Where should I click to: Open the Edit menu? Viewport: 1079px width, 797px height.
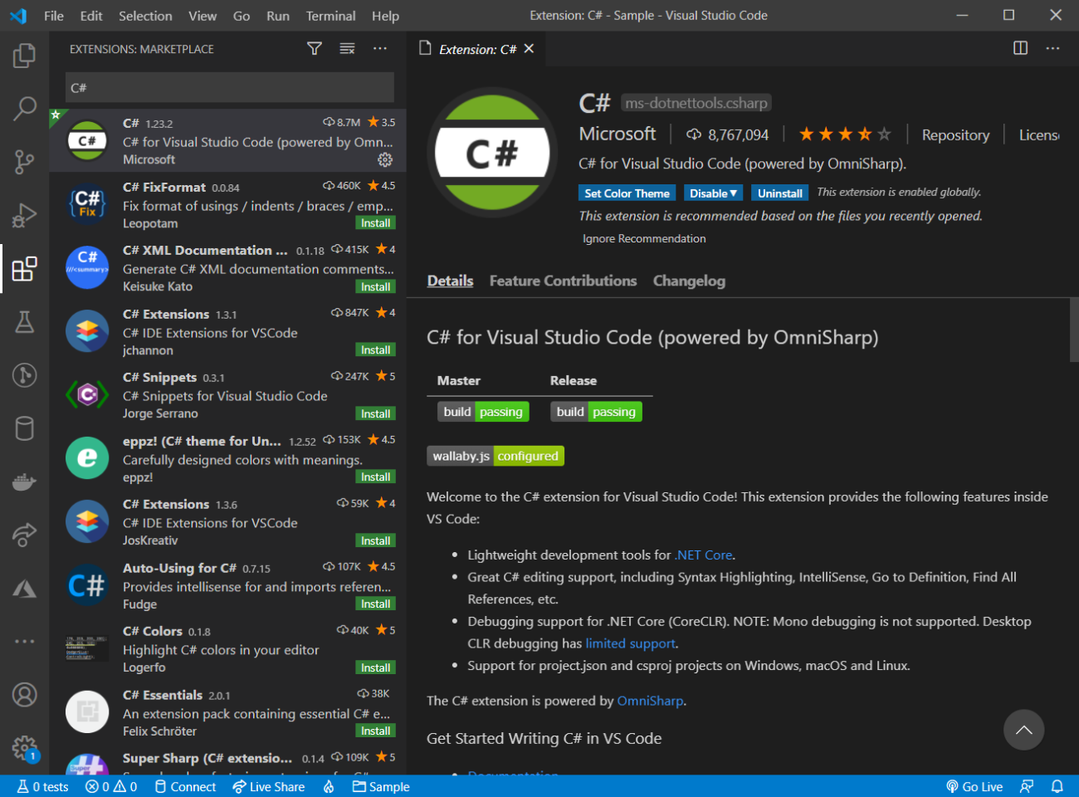click(x=91, y=16)
